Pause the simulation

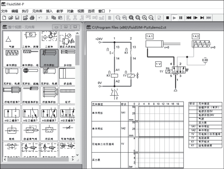point(181,18)
